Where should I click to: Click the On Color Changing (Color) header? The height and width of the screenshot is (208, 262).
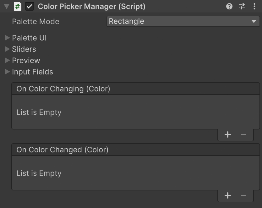click(x=63, y=89)
